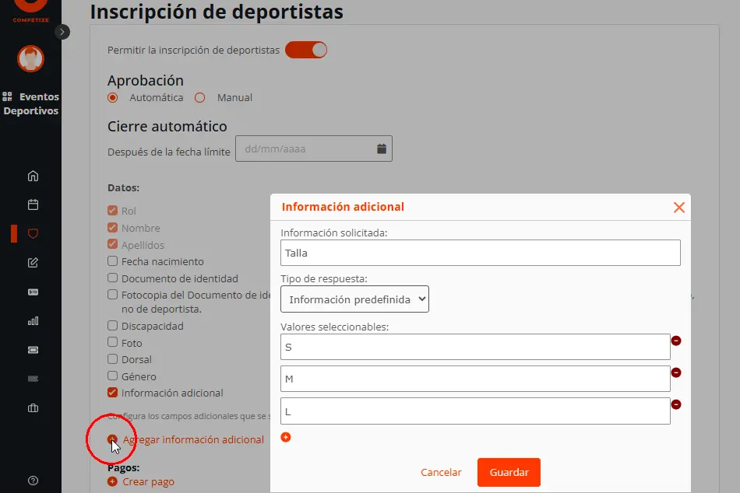Click the user avatar in the sidebar
Screen dimensions: 740x493
tap(31, 58)
